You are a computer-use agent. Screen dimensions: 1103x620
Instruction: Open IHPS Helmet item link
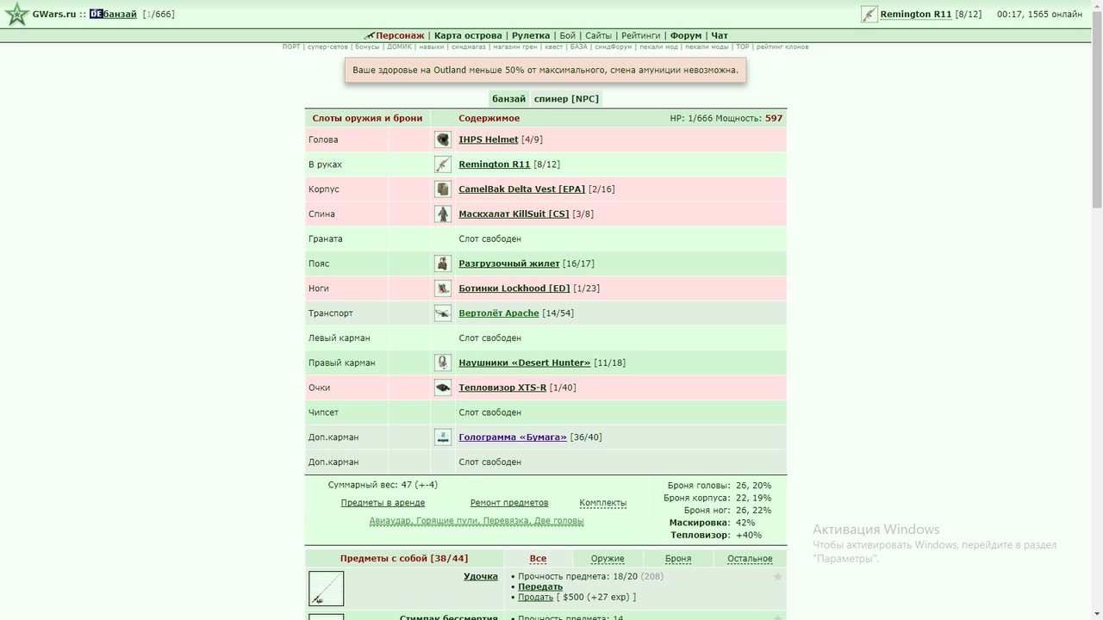tap(489, 139)
